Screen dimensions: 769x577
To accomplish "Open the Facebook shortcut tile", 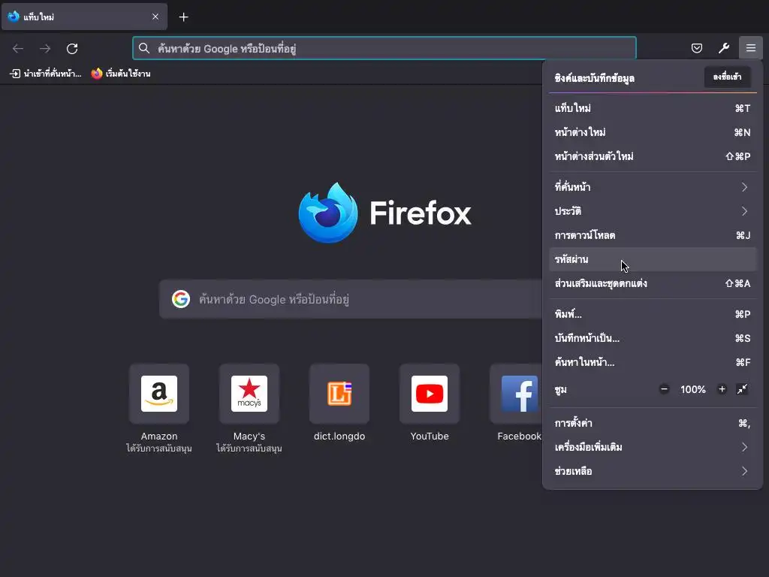I will point(516,394).
